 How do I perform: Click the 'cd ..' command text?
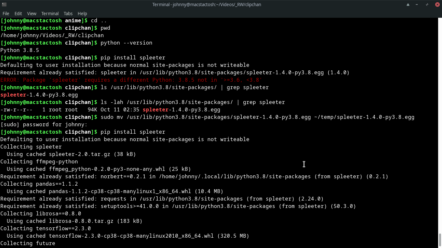pos(99,20)
